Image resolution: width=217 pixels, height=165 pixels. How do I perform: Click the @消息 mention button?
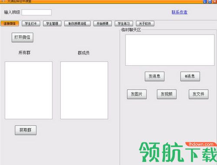(190, 76)
